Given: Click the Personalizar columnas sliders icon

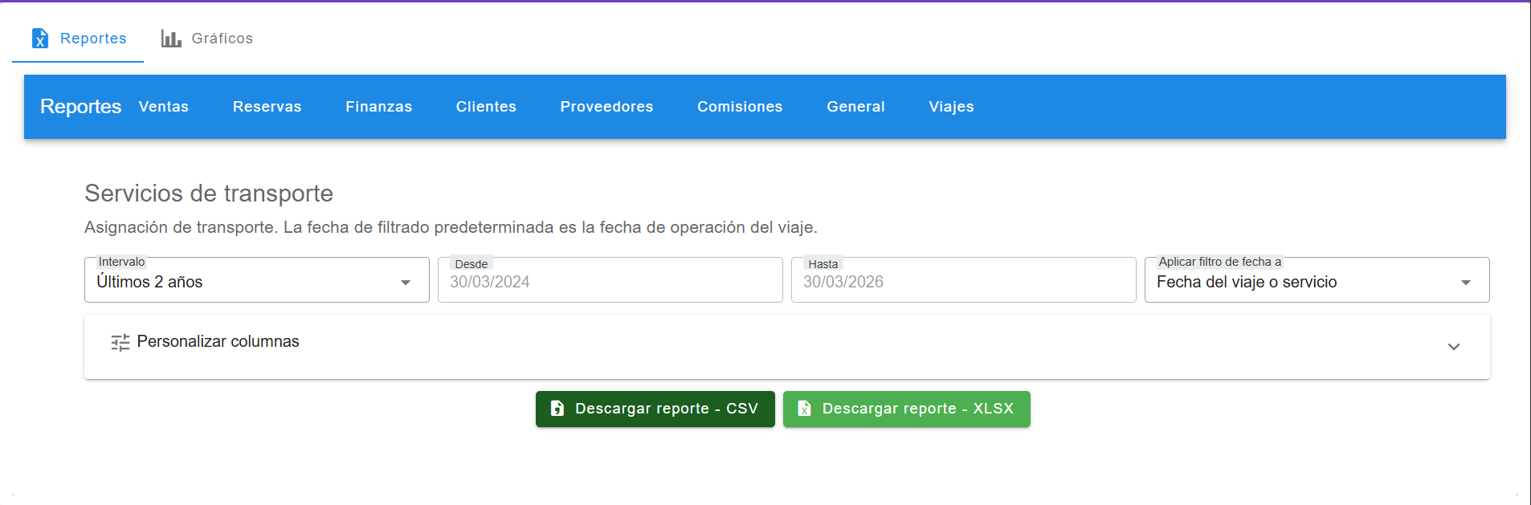Looking at the screenshot, I should (x=120, y=343).
